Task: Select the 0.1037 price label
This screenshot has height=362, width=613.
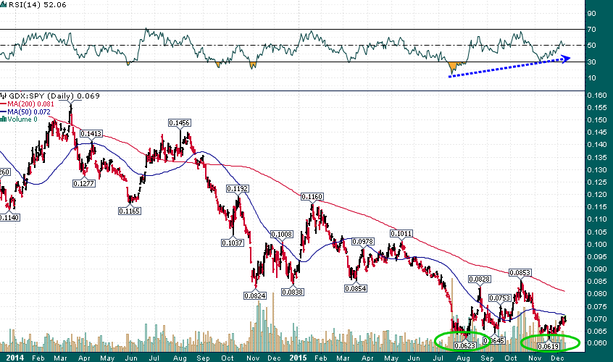Action: click(x=232, y=243)
